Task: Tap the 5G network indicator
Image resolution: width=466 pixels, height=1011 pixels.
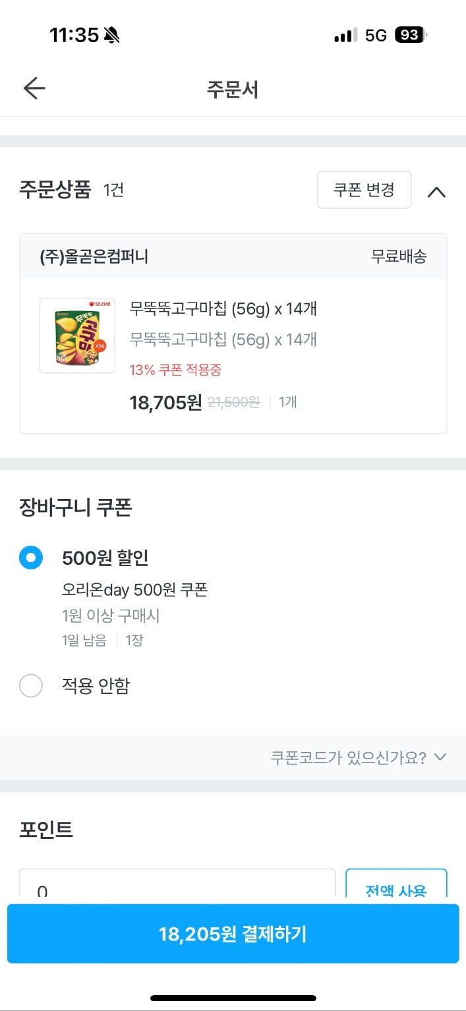Action: tap(376, 36)
